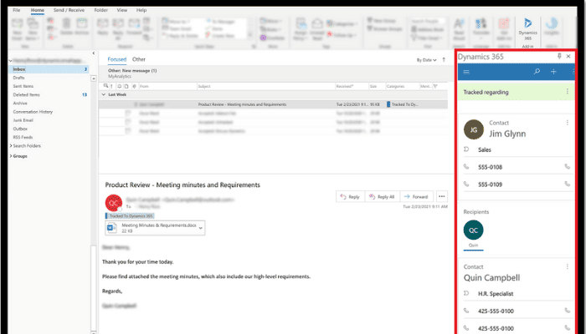Open the By Date sort dropdown

click(429, 60)
